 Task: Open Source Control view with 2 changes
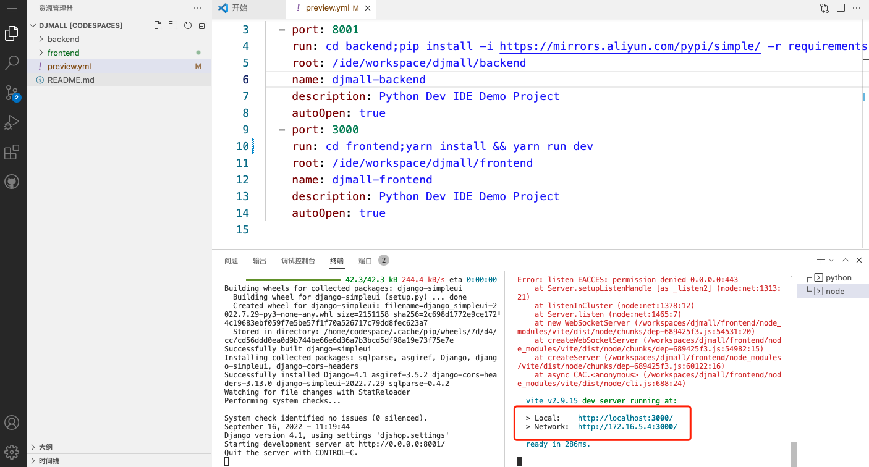[12, 93]
